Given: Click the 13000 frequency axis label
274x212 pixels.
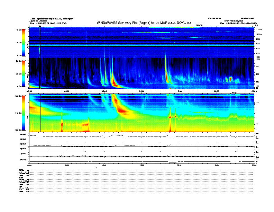Looking at the screenshot, I should pyautogui.click(x=258, y=29).
